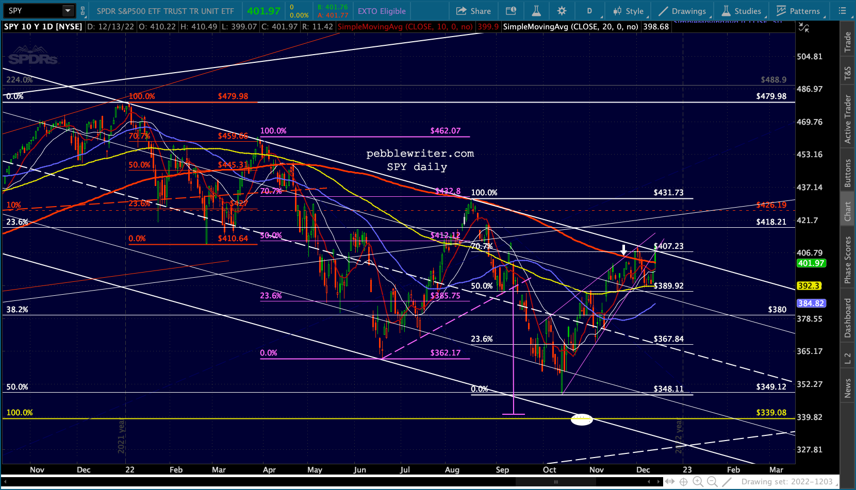The image size is (856, 490).
Task: Click the white ellipse marker on the yellow line
Action: (582, 419)
